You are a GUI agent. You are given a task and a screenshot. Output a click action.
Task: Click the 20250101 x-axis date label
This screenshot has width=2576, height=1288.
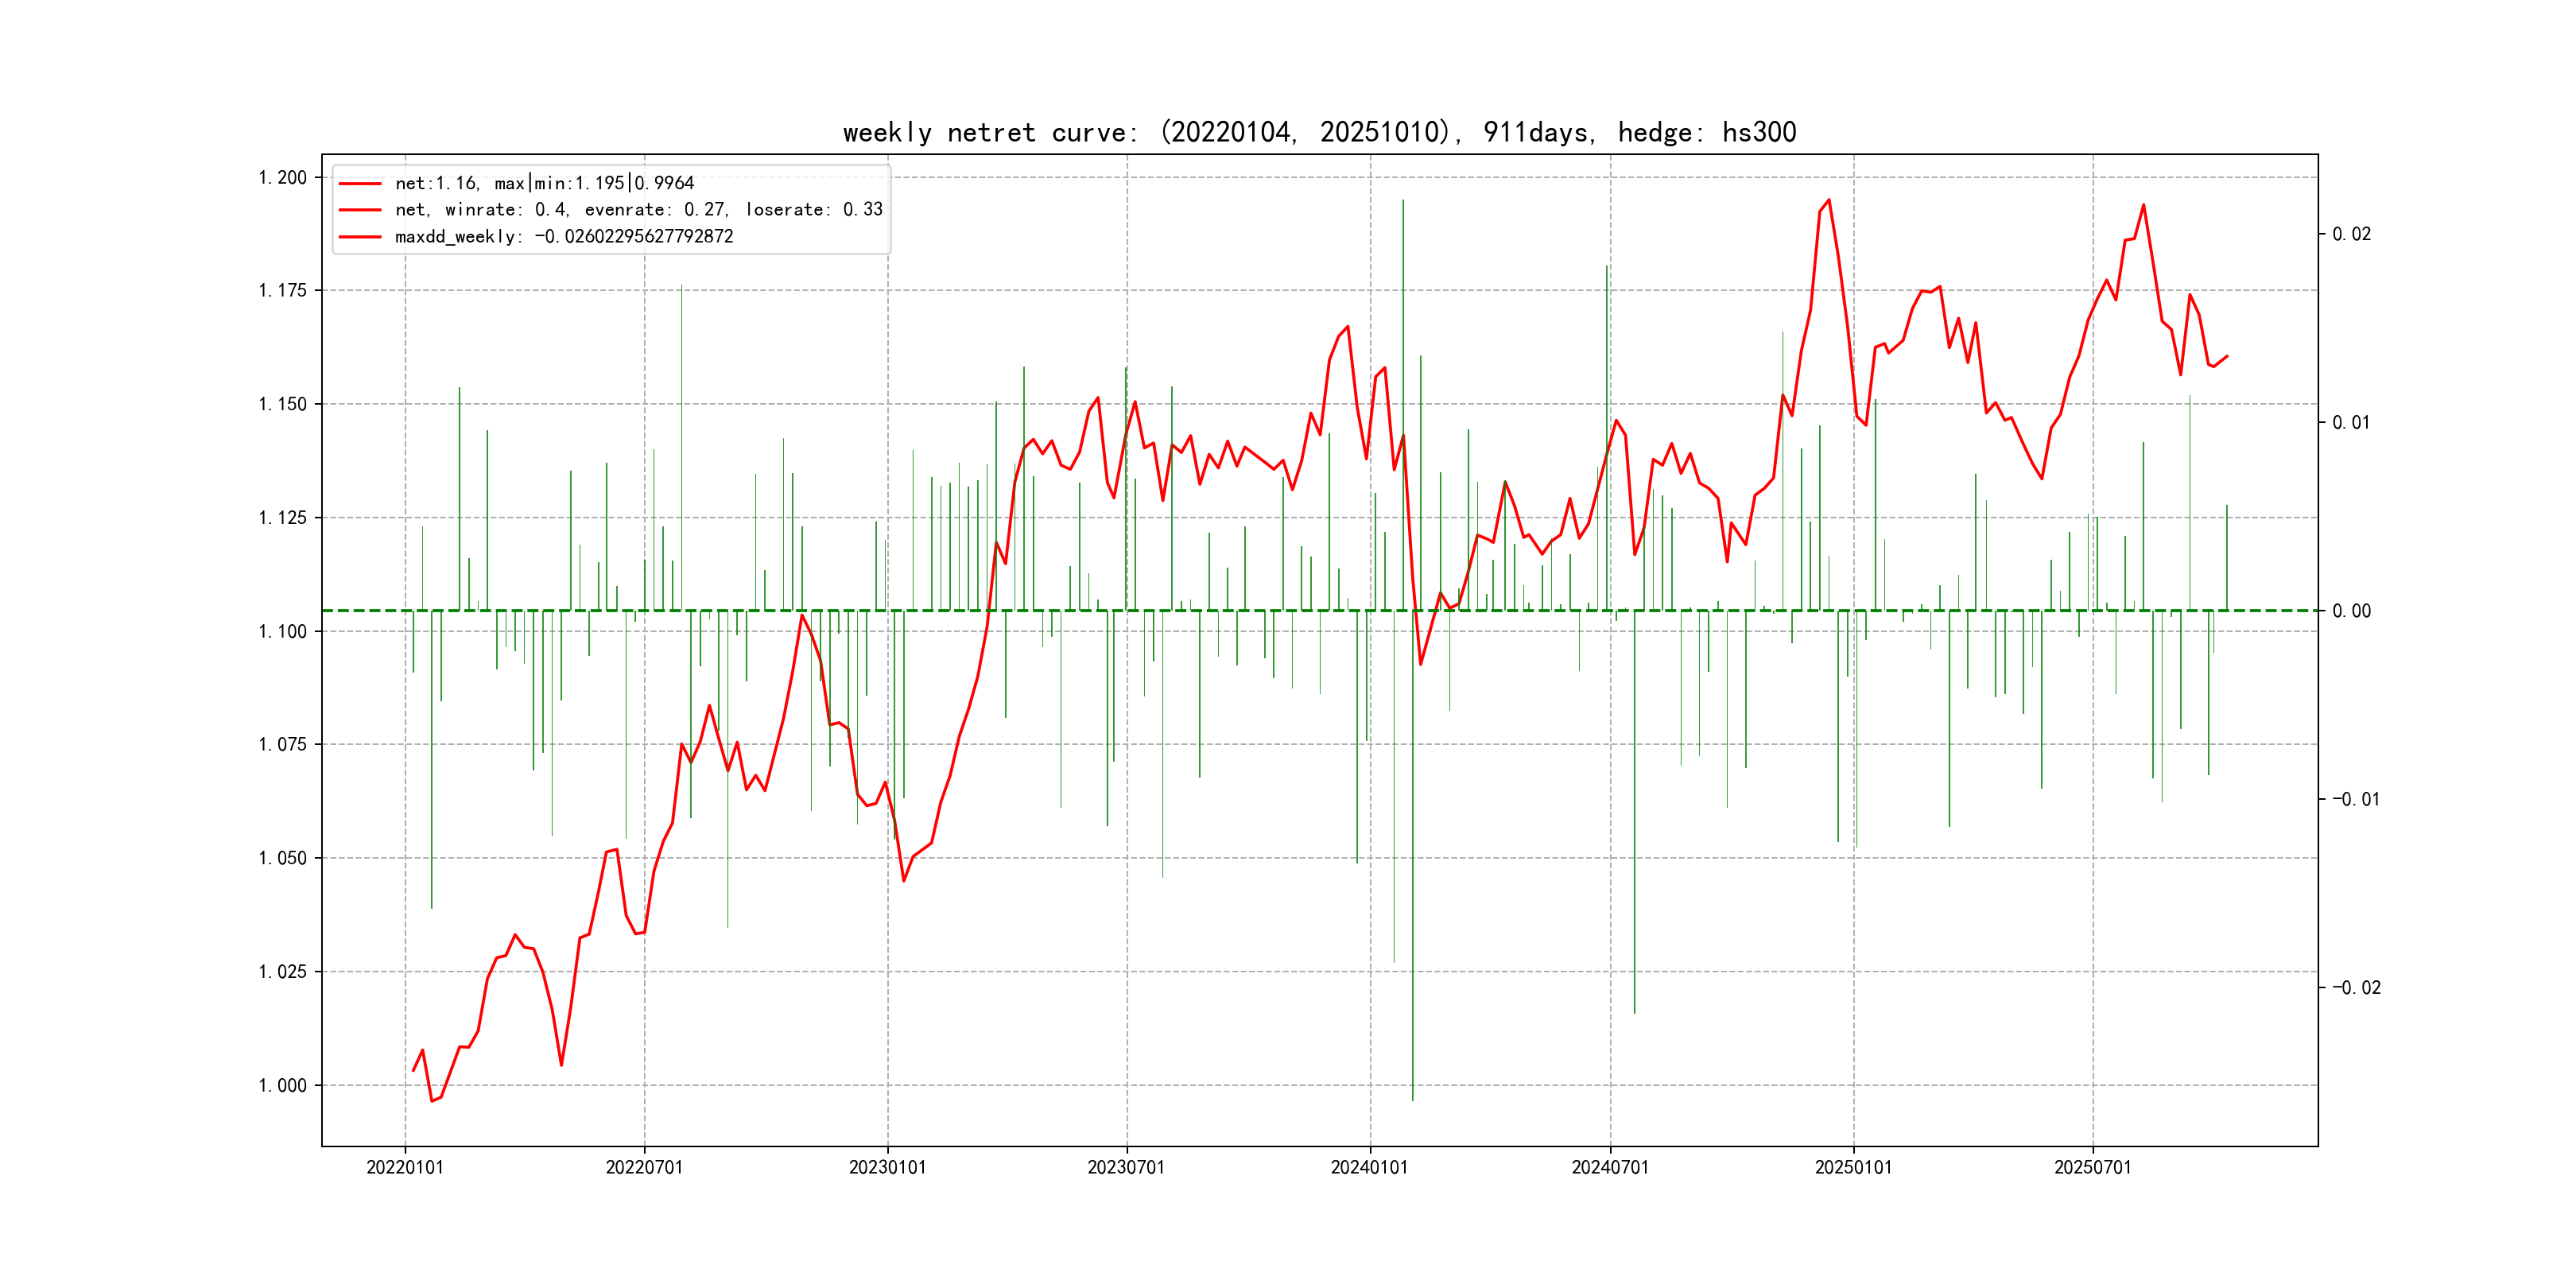pyautogui.click(x=1853, y=1167)
